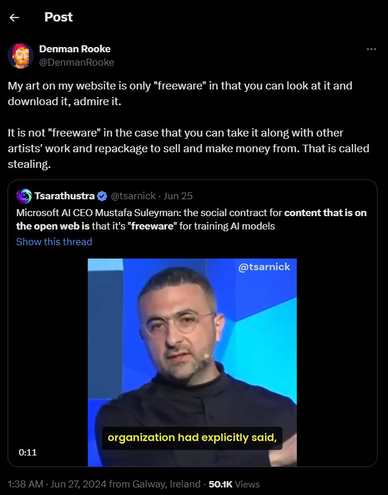Screen dimensions: 388x495
Task: Click the 50.1K Views count
Action: 234,484
